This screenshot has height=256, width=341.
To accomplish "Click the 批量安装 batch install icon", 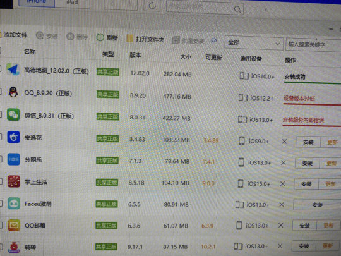I will click(x=176, y=40).
